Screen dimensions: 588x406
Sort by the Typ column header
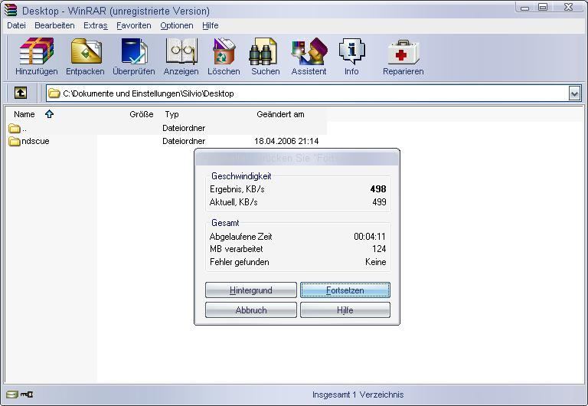(x=171, y=114)
